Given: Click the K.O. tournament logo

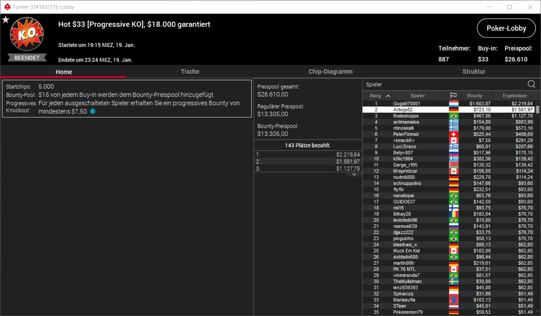Looking at the screenshot, I should (27, 34).
